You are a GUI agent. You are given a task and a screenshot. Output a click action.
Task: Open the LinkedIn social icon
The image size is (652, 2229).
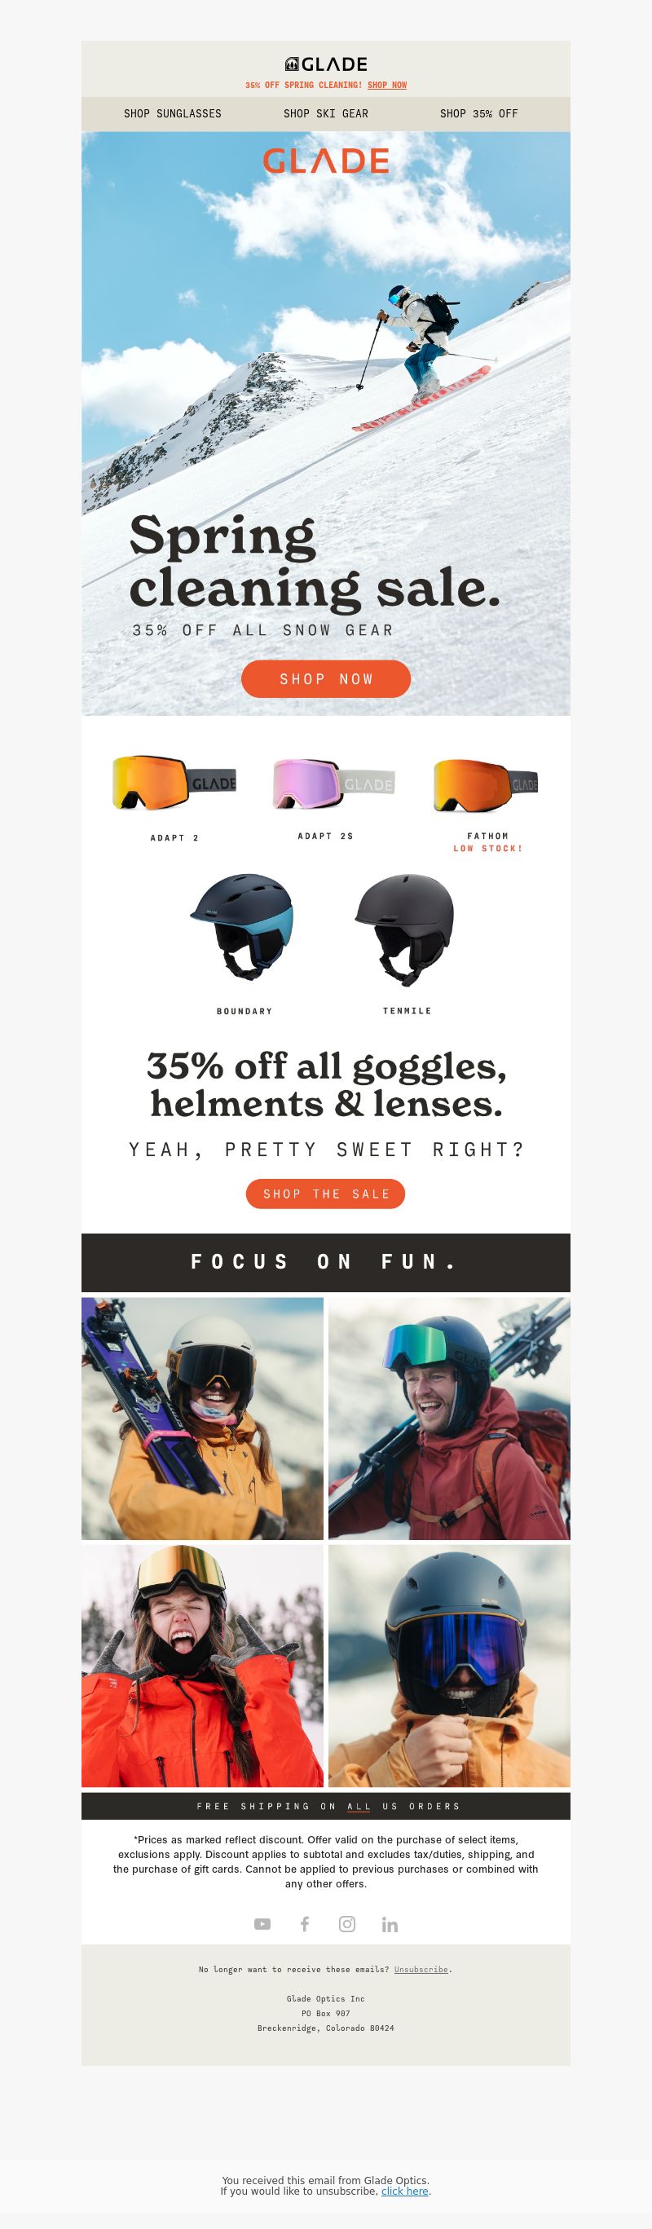[x=390, y=1924]
